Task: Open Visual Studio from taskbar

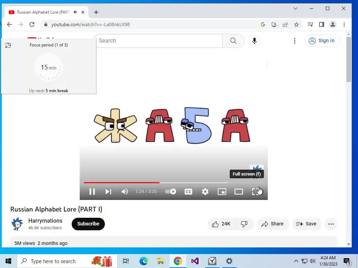Action: [195, 261]
